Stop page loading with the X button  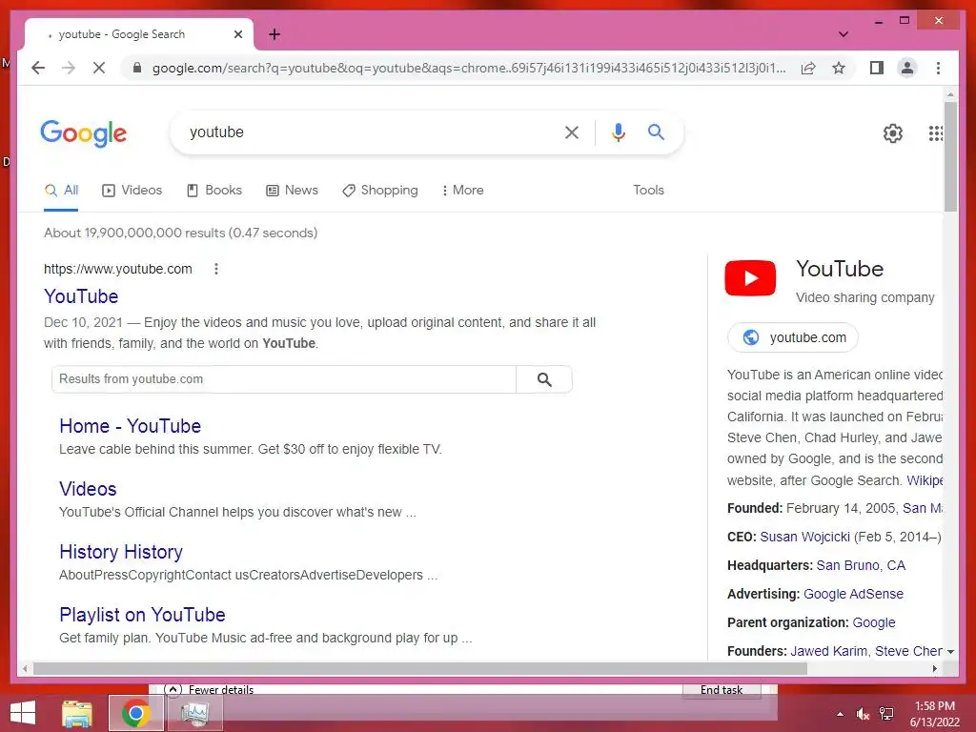[x=99, y=68]
